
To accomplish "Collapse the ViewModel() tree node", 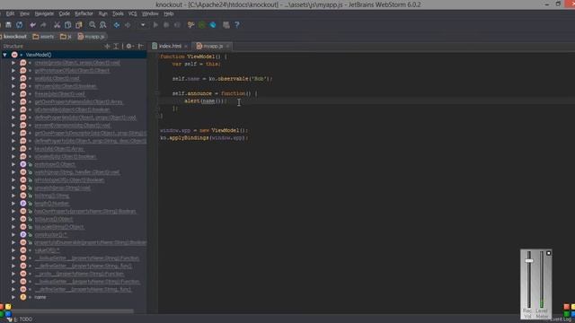I will tap(4, 55).
